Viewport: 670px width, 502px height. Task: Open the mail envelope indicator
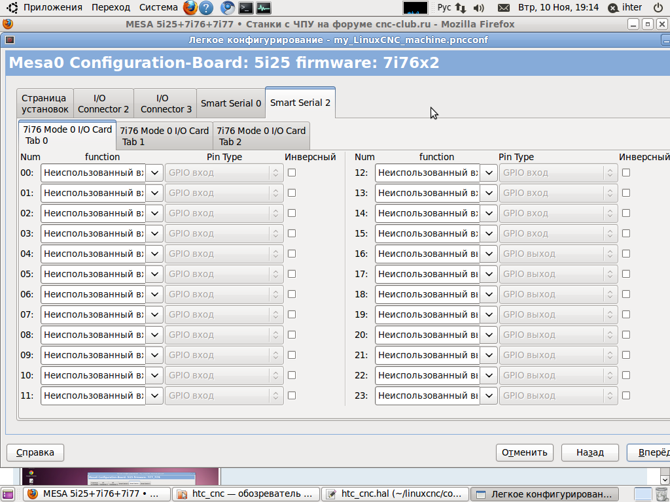504,8
